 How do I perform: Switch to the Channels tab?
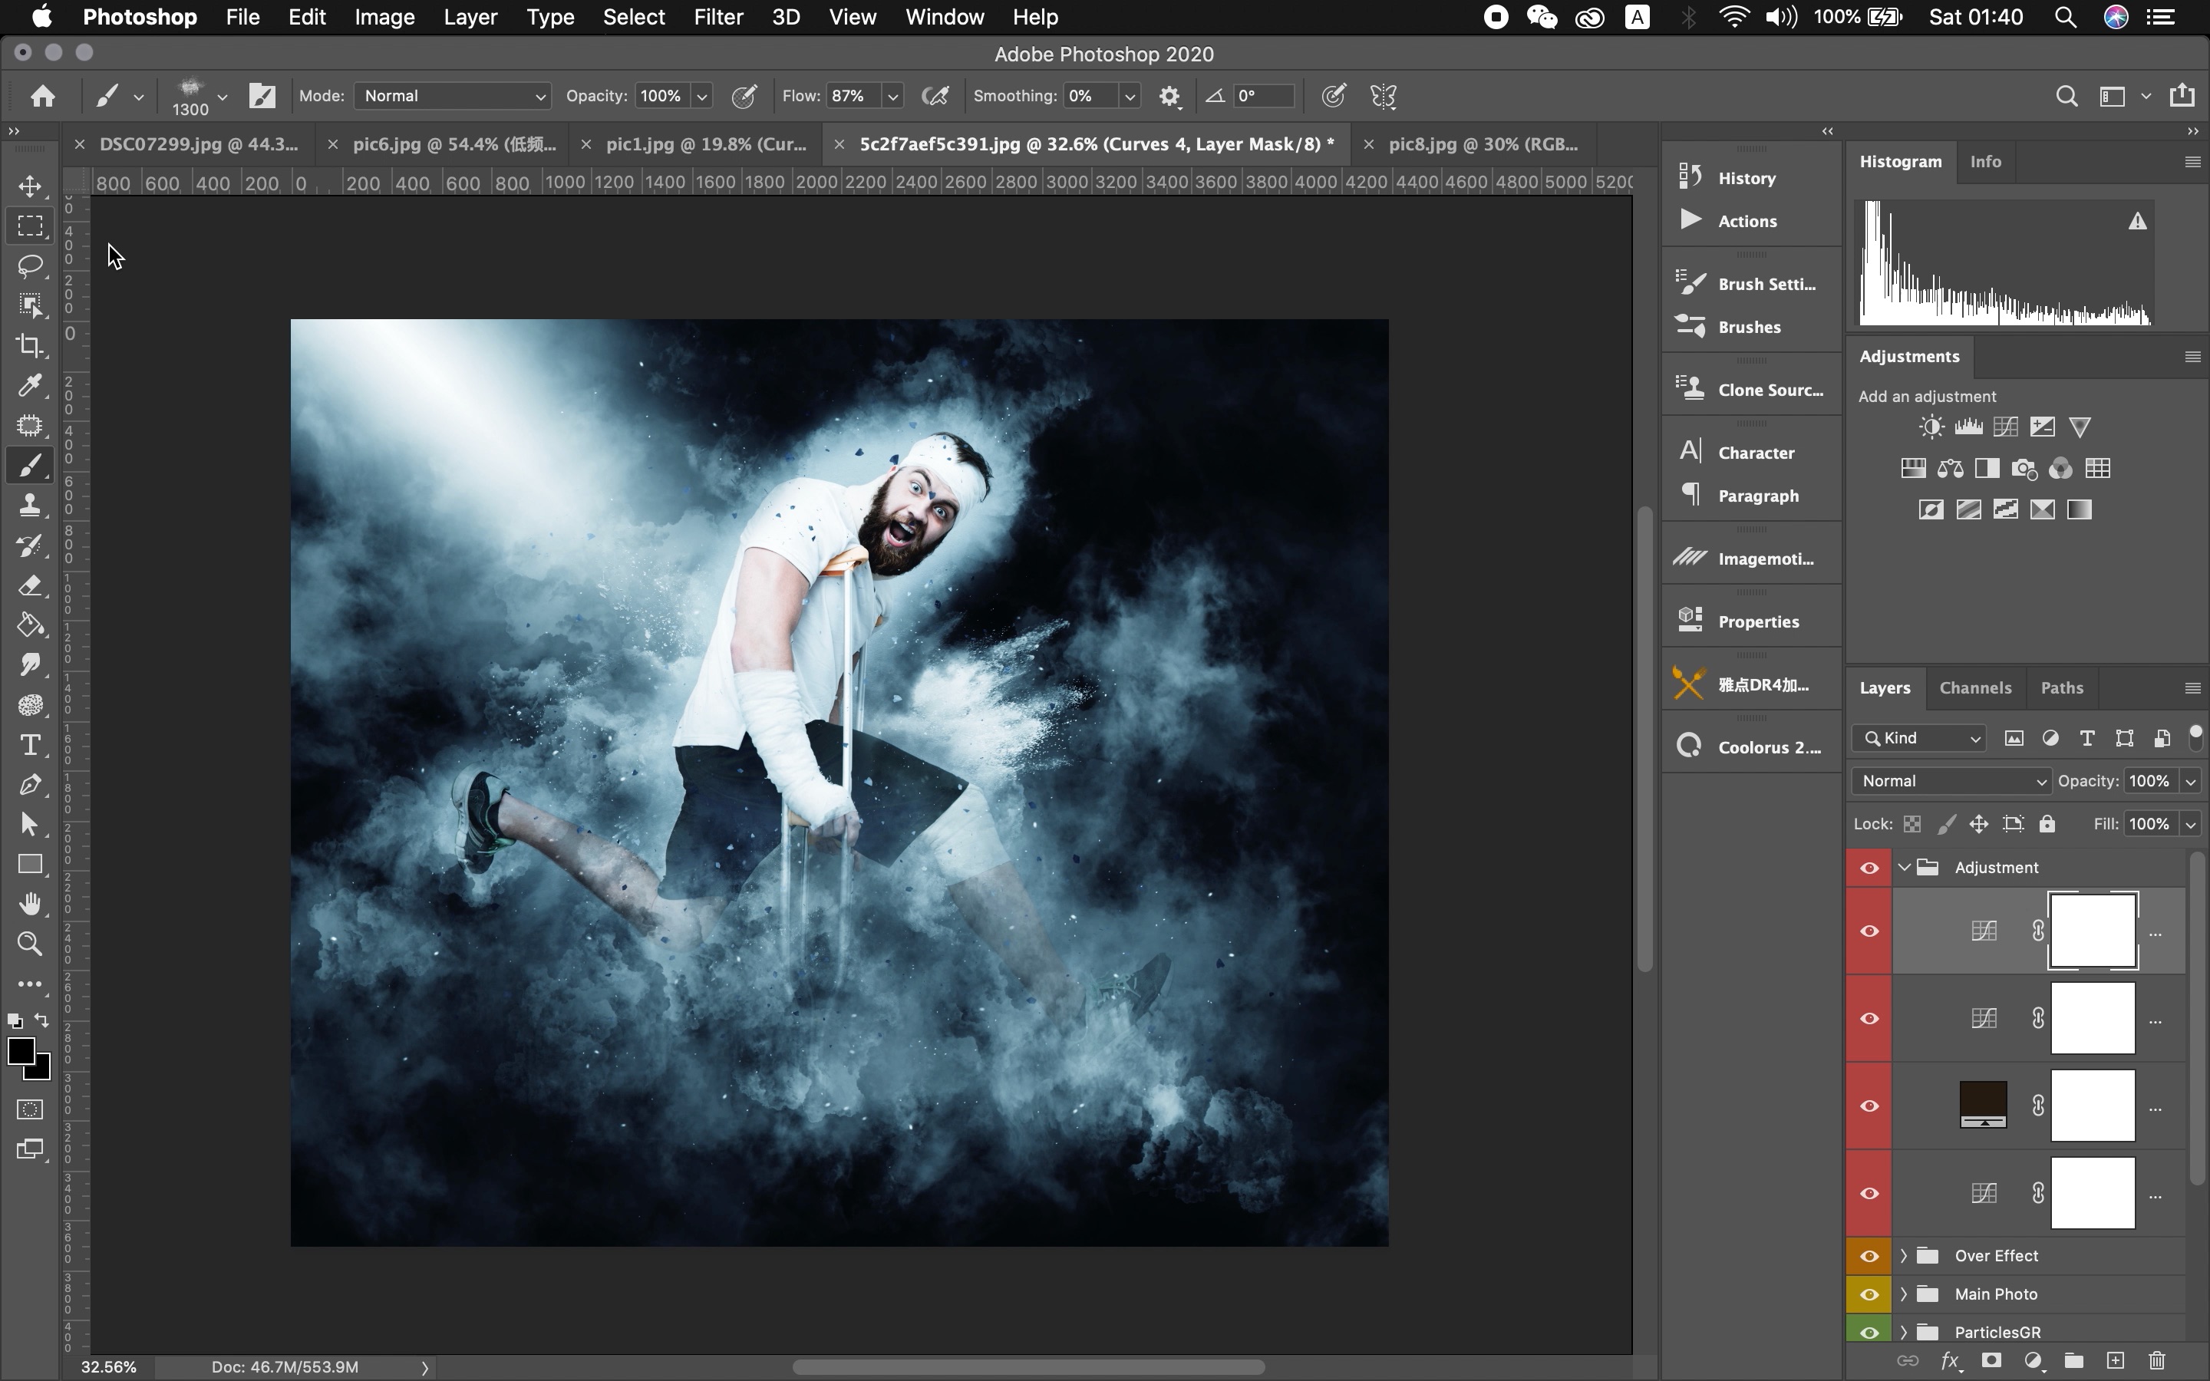(x=1974, y=687)
